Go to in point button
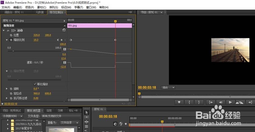 (x=211, y=102)
